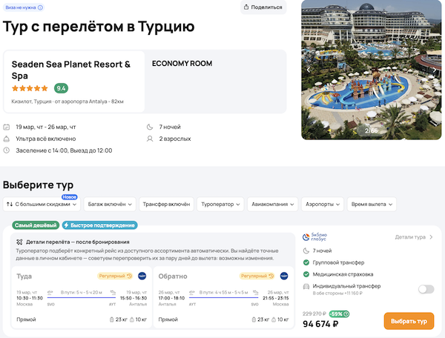Image resolution: width=445 pixels, height=338 pixels.
Task: Click the airline logo in the Туда flight card
Action: tap(141, 276)
